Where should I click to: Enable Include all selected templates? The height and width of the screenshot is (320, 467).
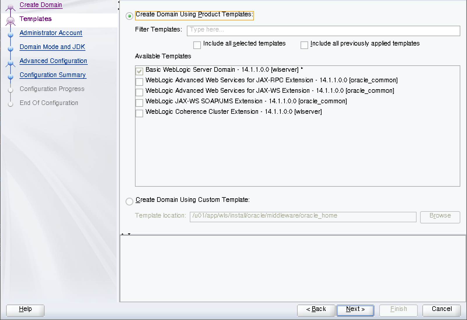tap(197, 45)
